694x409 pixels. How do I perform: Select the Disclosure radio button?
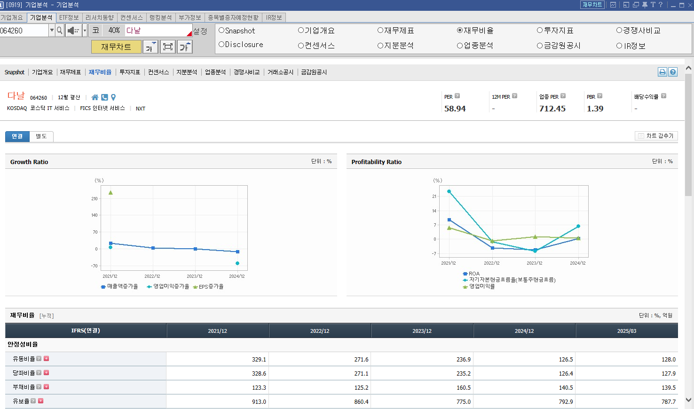point(221,45)
